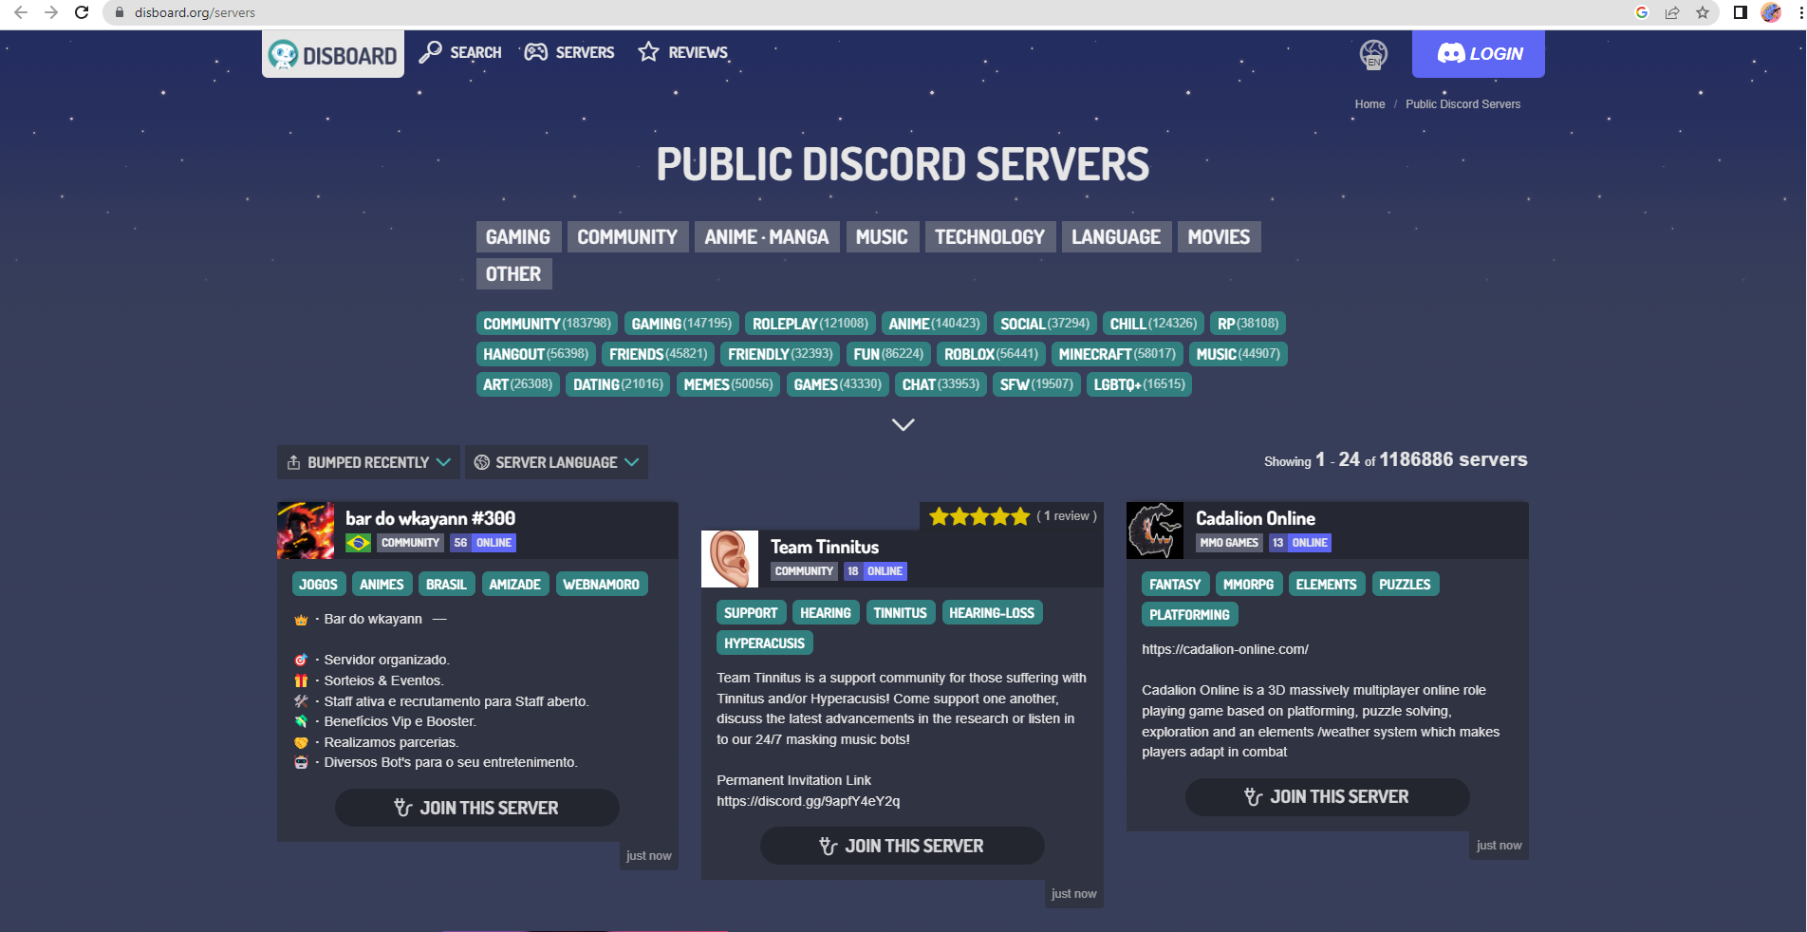Click the MMORPG tag on Cadalion Online
The height and width of the screenshot is (932, 1807).
(1248, 585)
